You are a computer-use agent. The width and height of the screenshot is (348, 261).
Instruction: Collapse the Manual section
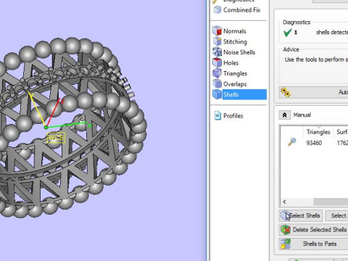285,115
